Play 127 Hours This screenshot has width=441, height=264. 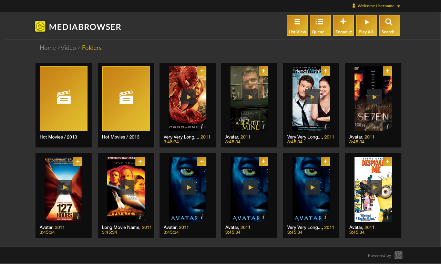coord(64,187)
